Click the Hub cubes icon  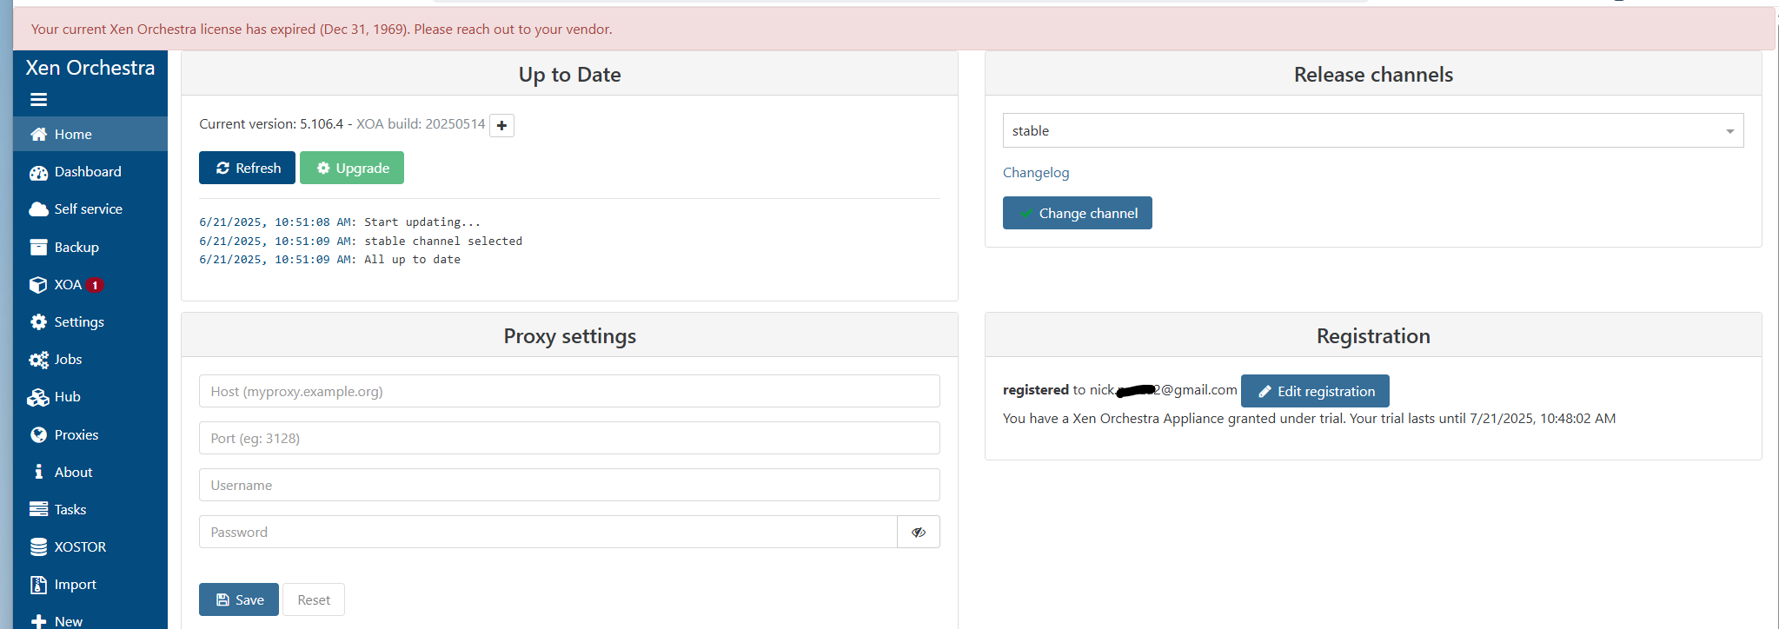pos(38,397)
